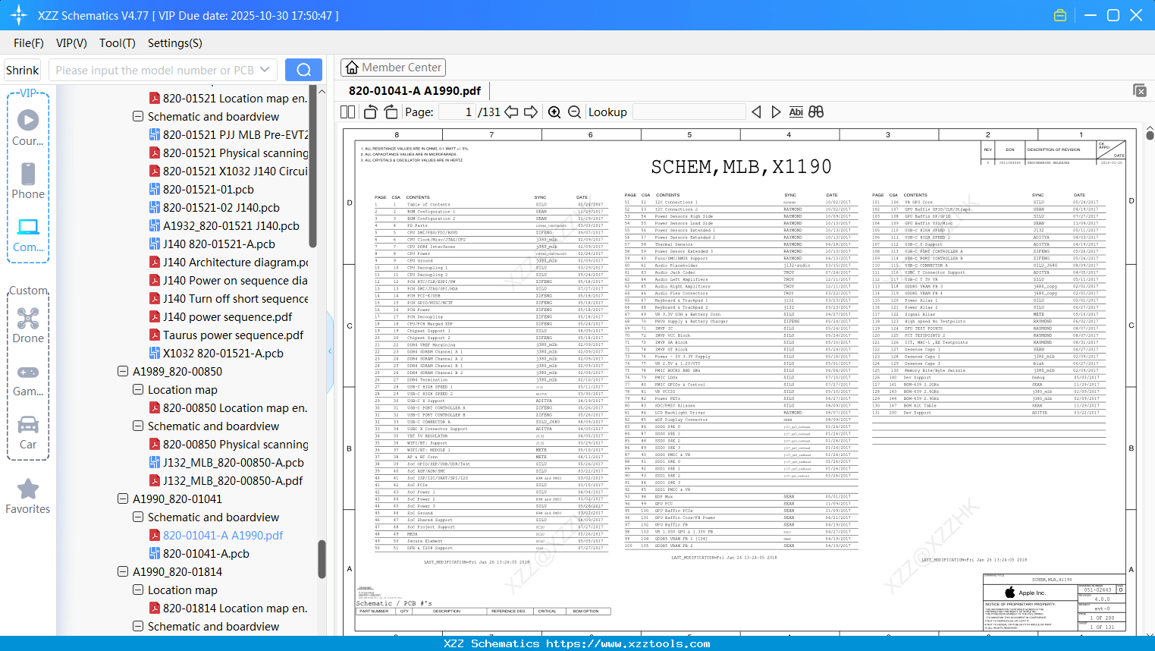Open the File(F) menu
Screen dimensions: 1155x651
(x=29, y=43)
